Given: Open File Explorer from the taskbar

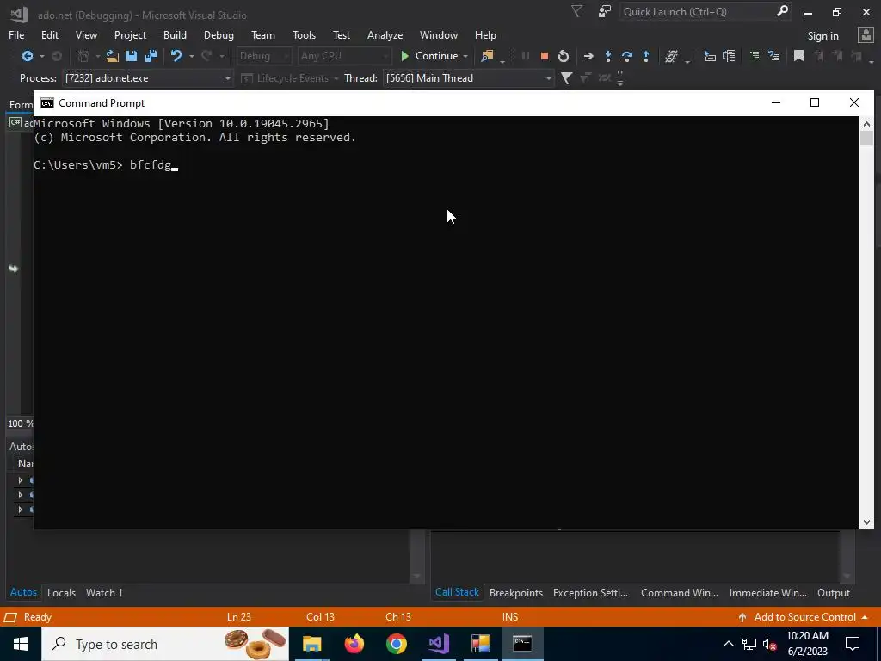Looking at the screenshot, I should click(x=311, y=644).
